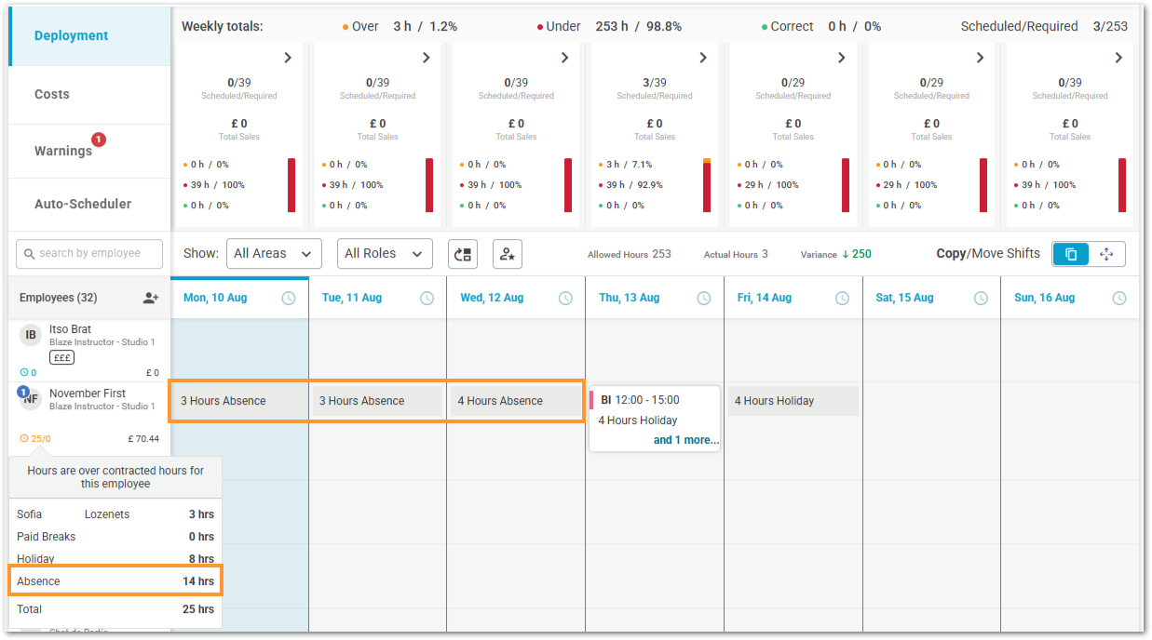Toggle Move shifts mode button
The image size is (1152, 640).
(x=1106, y=254)
